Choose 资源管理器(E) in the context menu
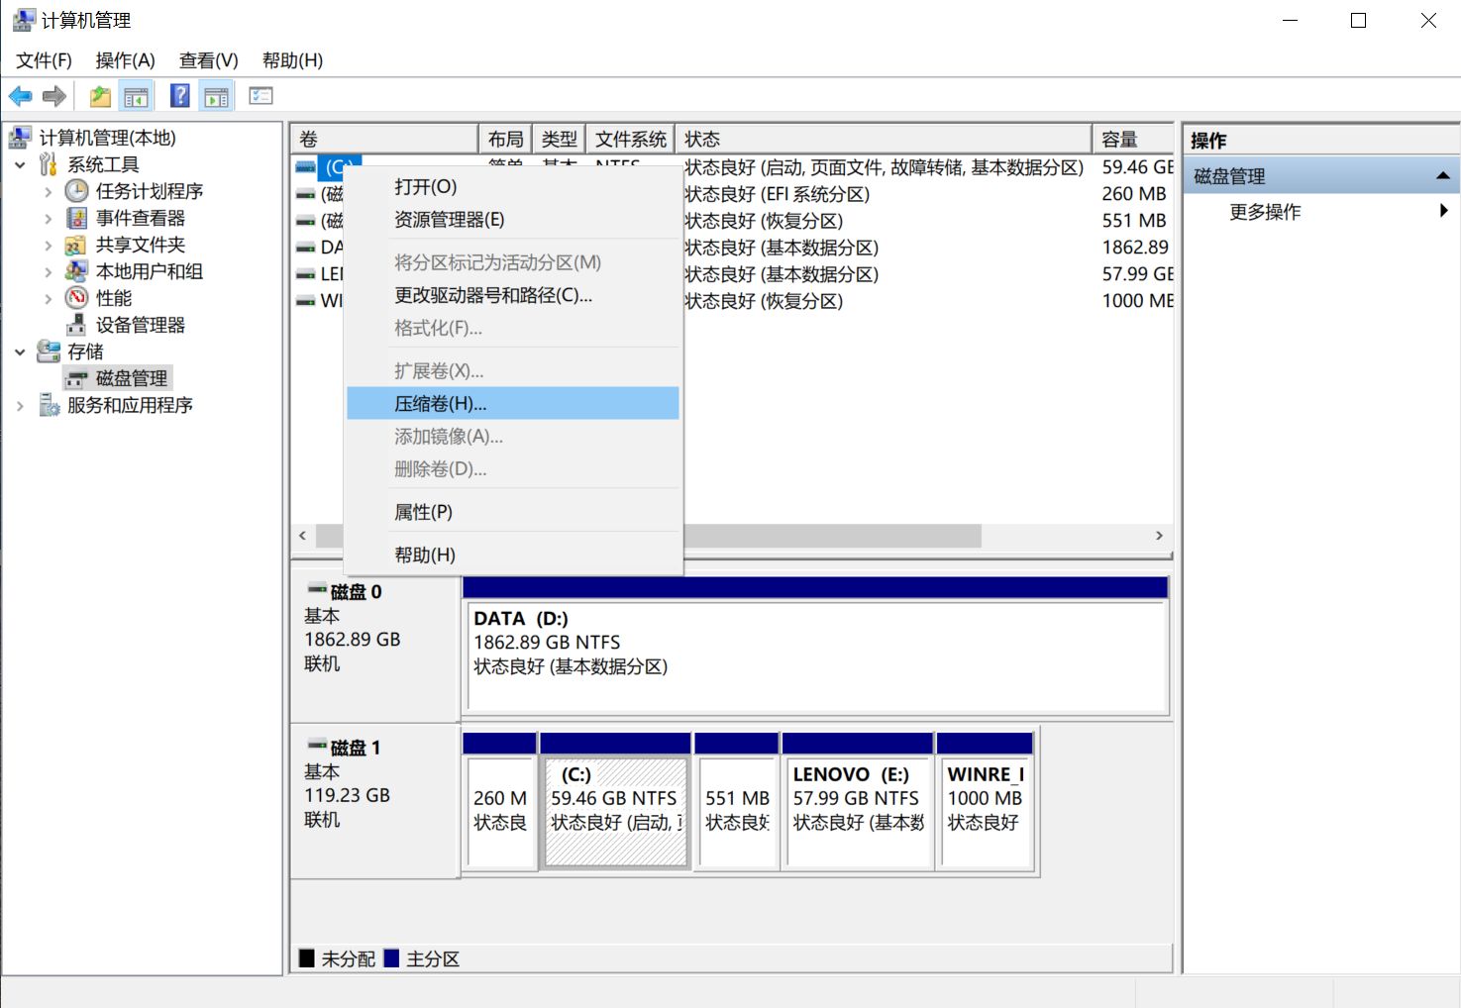 tap(513, 220)
